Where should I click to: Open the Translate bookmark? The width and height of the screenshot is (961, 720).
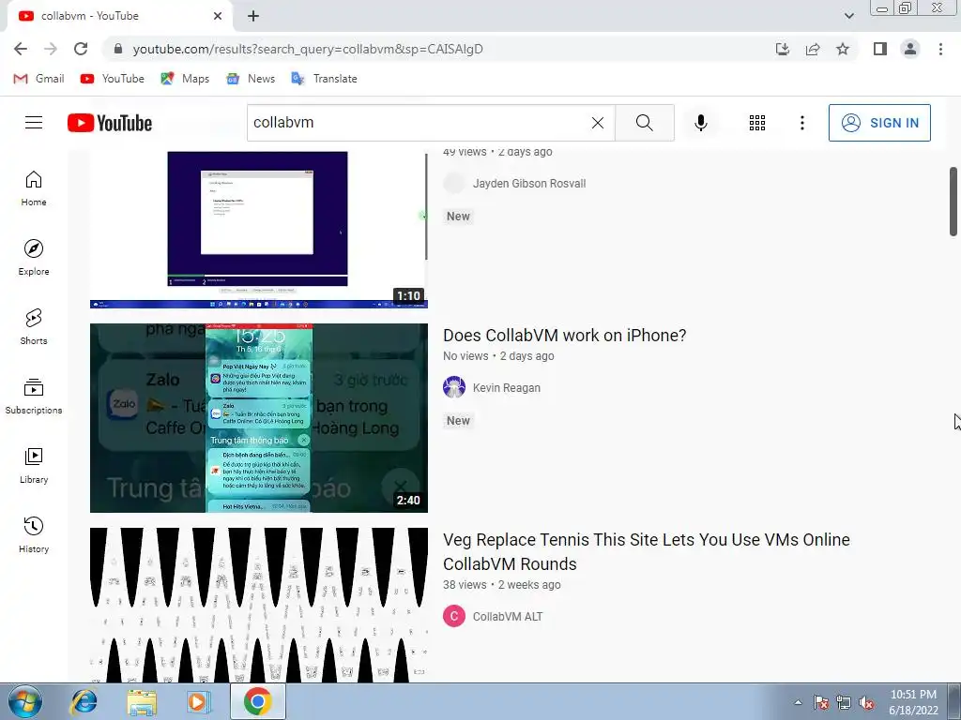[x=324, y=79]
